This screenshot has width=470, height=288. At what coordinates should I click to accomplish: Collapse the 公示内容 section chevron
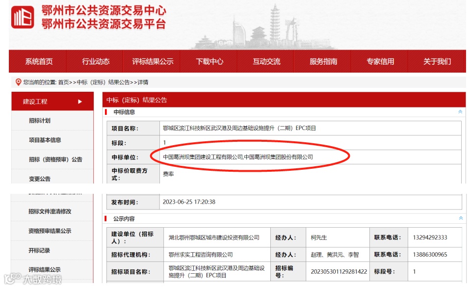[x=461, y=218]
